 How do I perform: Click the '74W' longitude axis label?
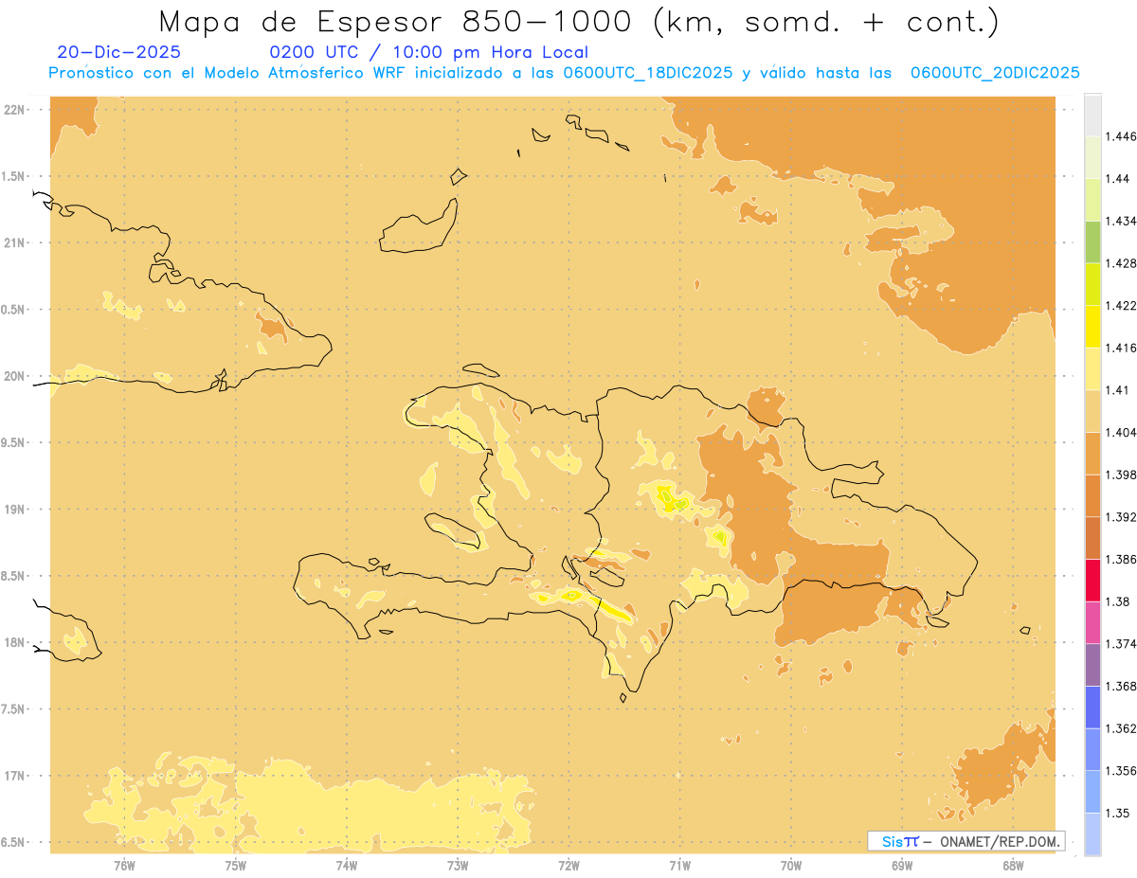346,865
